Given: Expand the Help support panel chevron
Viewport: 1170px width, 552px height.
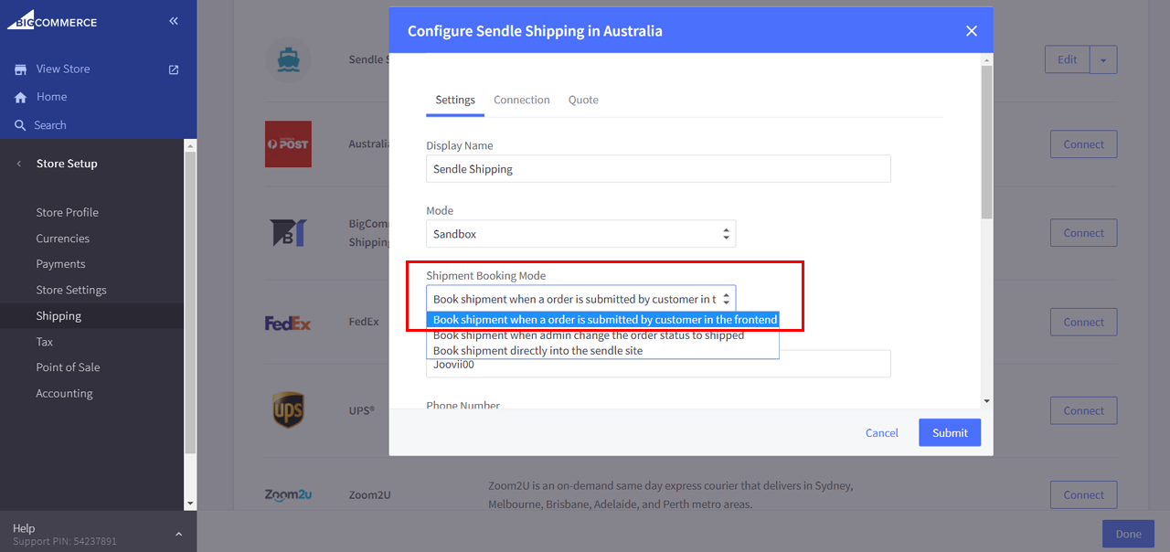Looking at the screenshot, I should 178,534.
